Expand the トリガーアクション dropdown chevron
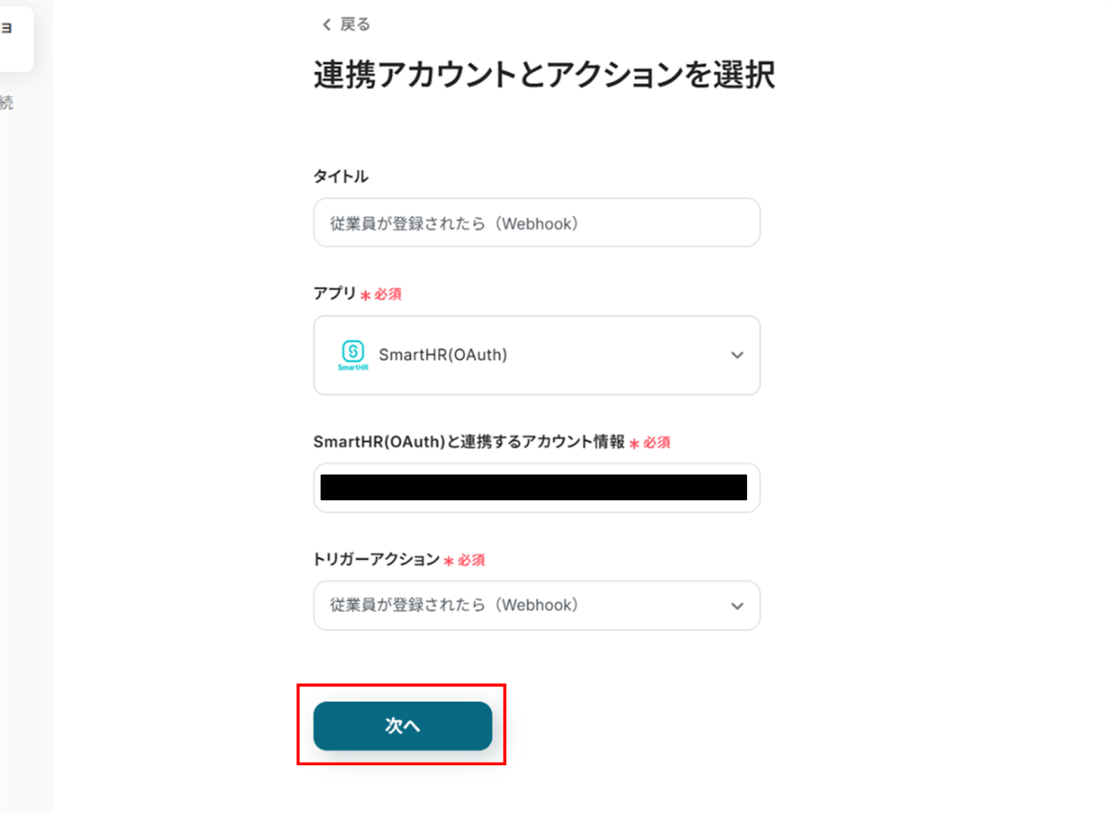Viewport: 1112px width, 813px height. tap(737, 606)
